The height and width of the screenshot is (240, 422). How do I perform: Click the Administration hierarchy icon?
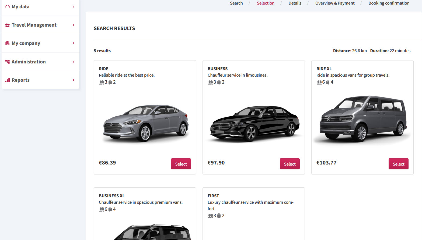click(x=8, y=62)
